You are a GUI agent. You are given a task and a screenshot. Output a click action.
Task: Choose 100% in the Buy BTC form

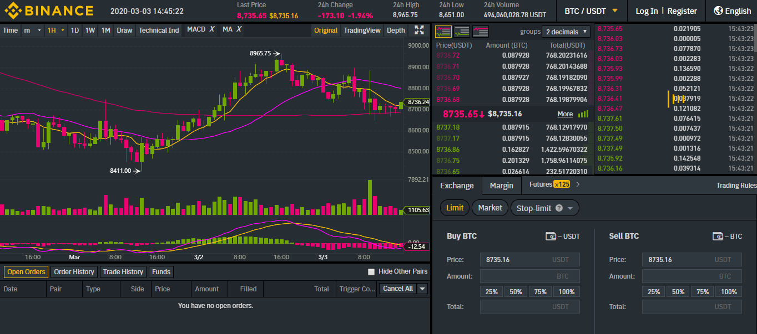[567, 292]
